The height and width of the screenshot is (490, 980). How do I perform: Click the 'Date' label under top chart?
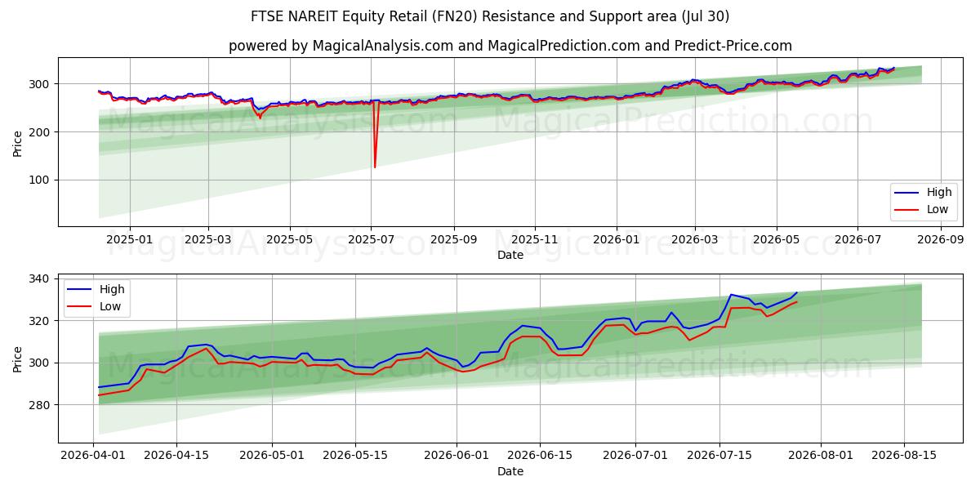pos(510,255)
